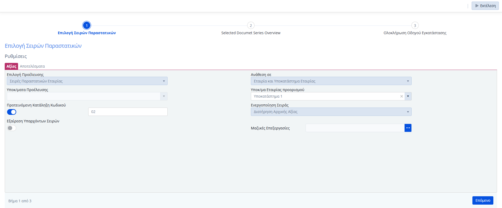The image size is (502, 208).
Task: Open Μαζικές Επεξεργασίες ellipsis button
Action: pyautogui.click(x=408, y=128)
